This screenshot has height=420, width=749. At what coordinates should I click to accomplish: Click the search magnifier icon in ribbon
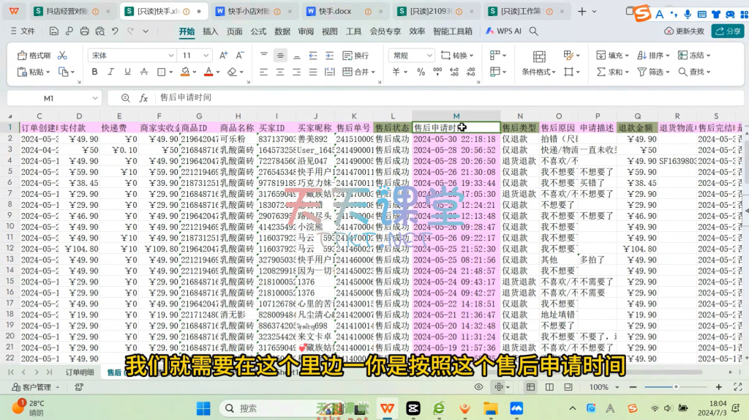(533, 31)
